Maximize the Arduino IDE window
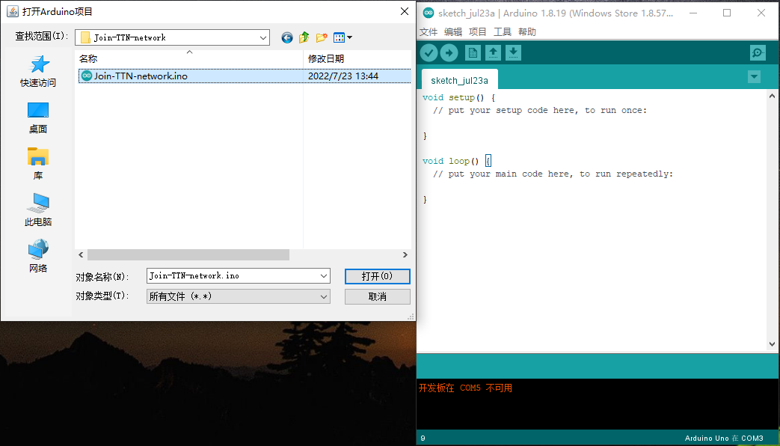The height and width of the screenshot is (446, 780). pyautogui.click(x=727, y=13)
